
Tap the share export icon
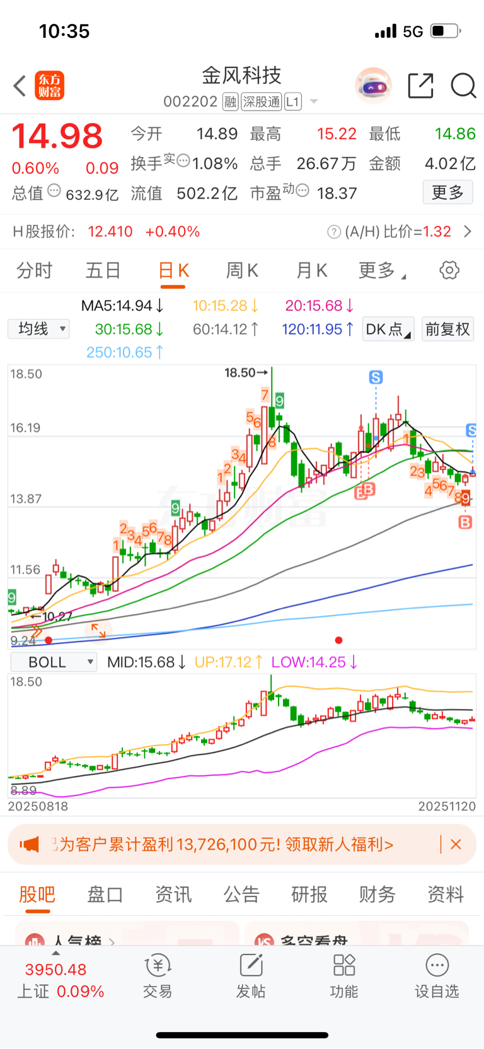coord(420,85)
